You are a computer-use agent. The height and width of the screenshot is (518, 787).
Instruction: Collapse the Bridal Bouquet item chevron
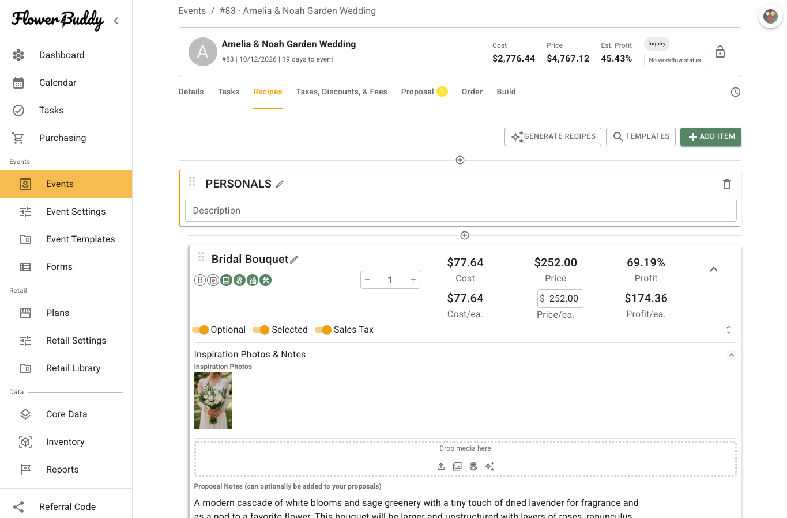point(714,269)
